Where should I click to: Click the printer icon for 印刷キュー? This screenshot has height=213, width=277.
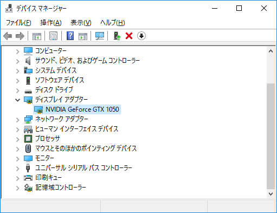(x=28, y=178)
